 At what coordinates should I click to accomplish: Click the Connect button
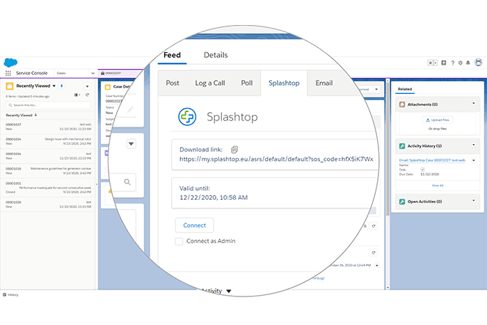click(x=194, y=225)
